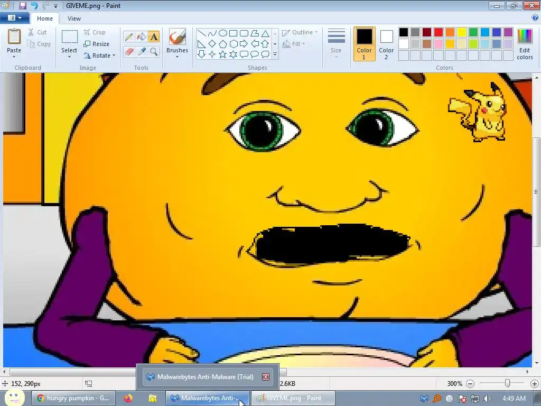The image size is (541, 406).
Task: Click the Brushes tool icon
Action: click(177, 36)
